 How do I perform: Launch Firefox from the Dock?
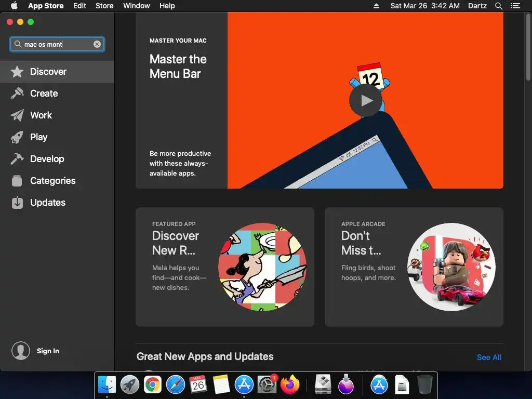pyautogui.click(x=290, y=385)
